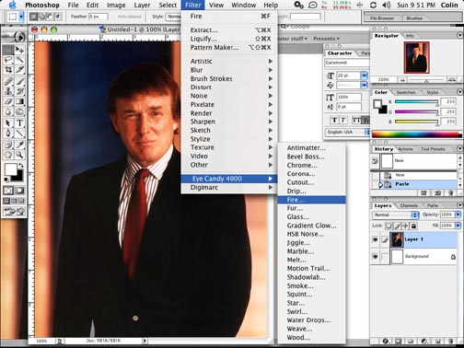Screen dimensions: 464x348
Task: Select the Eraser tool
Action: [x=8, y=101]
